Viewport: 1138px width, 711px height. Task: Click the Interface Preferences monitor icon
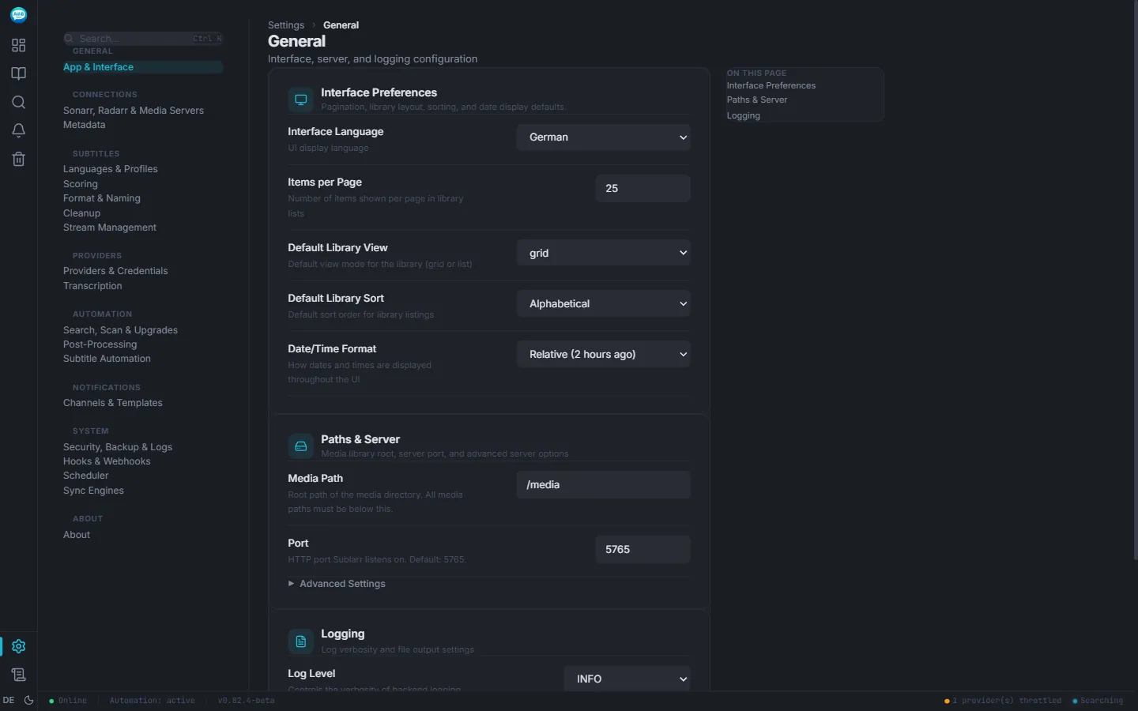point(300,100)
